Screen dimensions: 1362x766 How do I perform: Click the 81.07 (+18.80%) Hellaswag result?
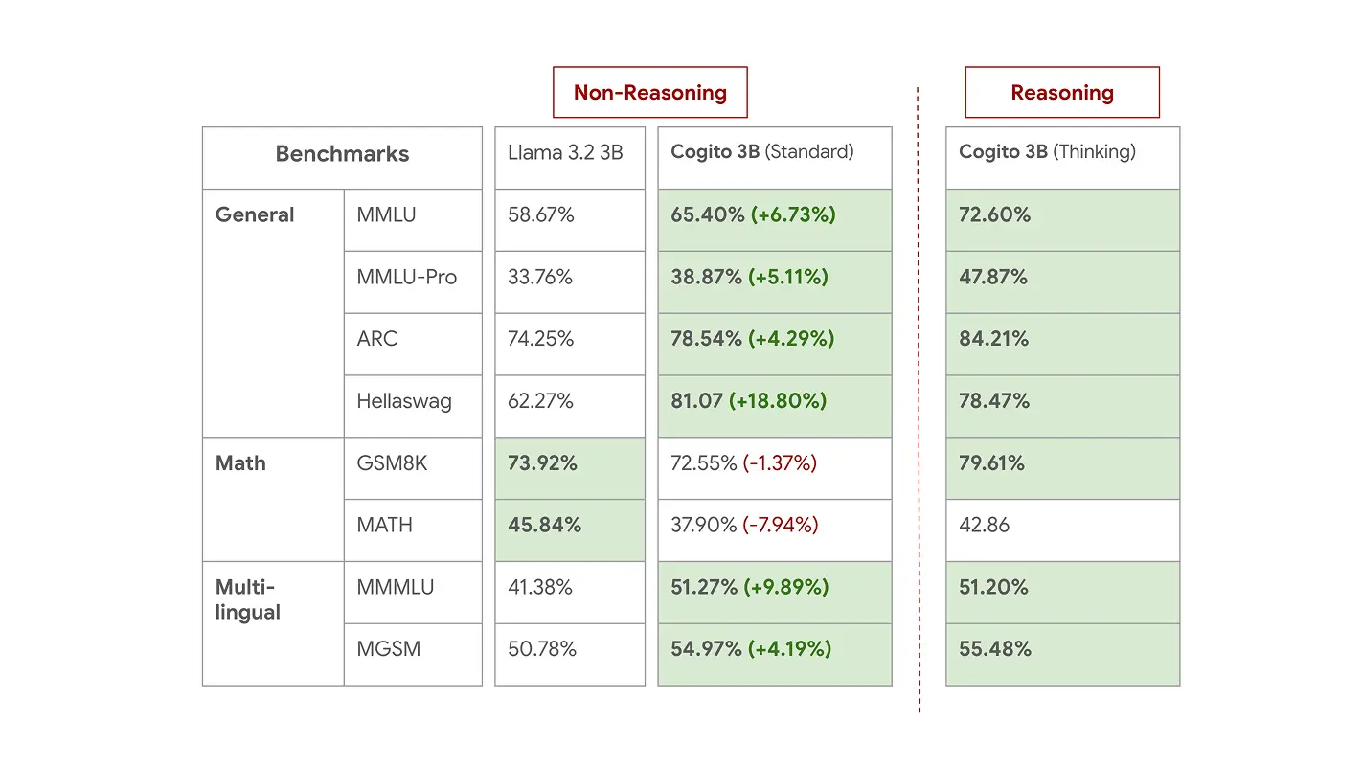pos(774,402)
